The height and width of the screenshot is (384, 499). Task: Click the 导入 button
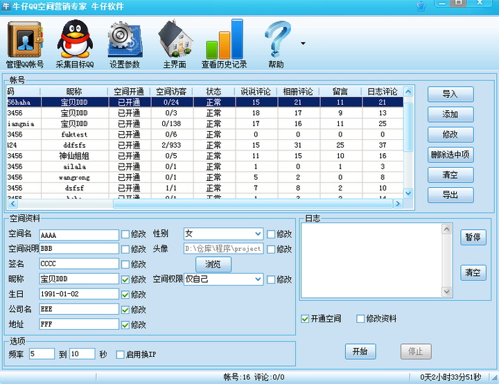coord(450,94)
